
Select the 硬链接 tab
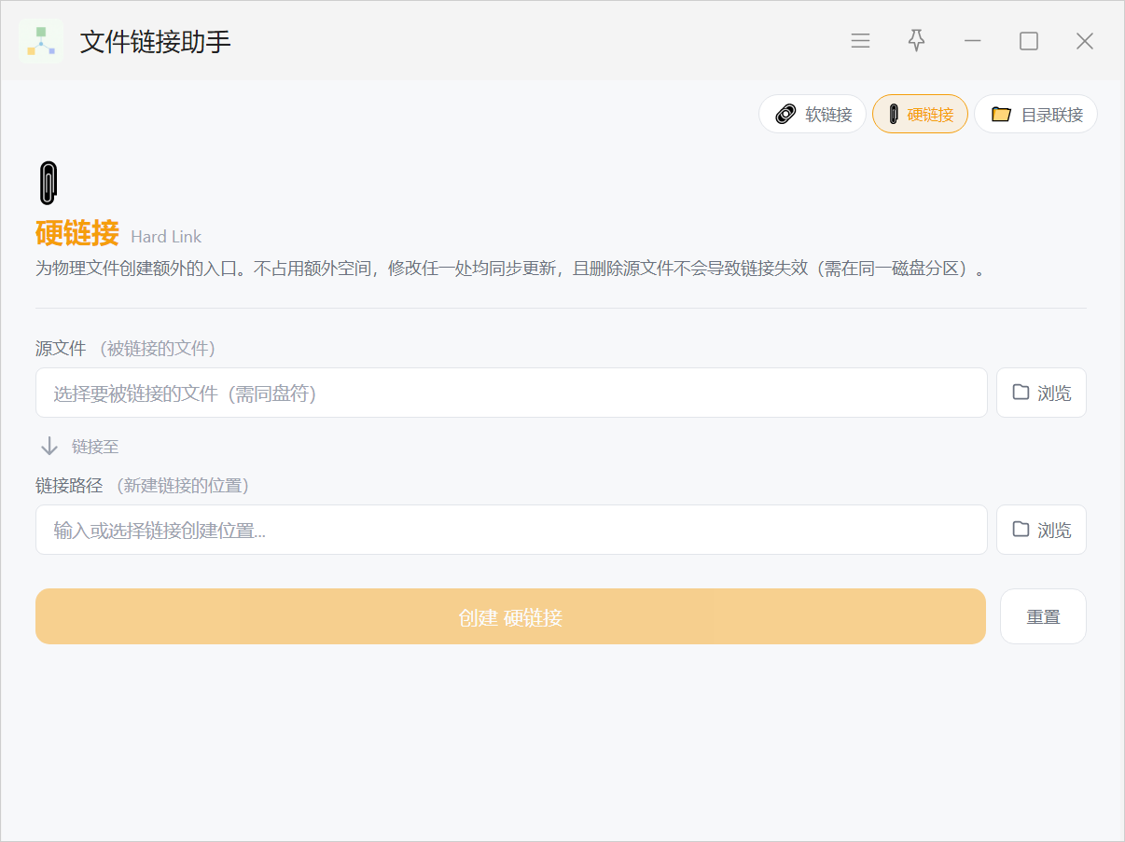click(920, 115)
